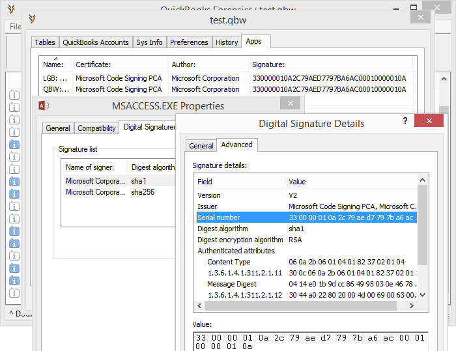
Task: Click the Digest algorithm column header
Action: click(x=151, y=167)
